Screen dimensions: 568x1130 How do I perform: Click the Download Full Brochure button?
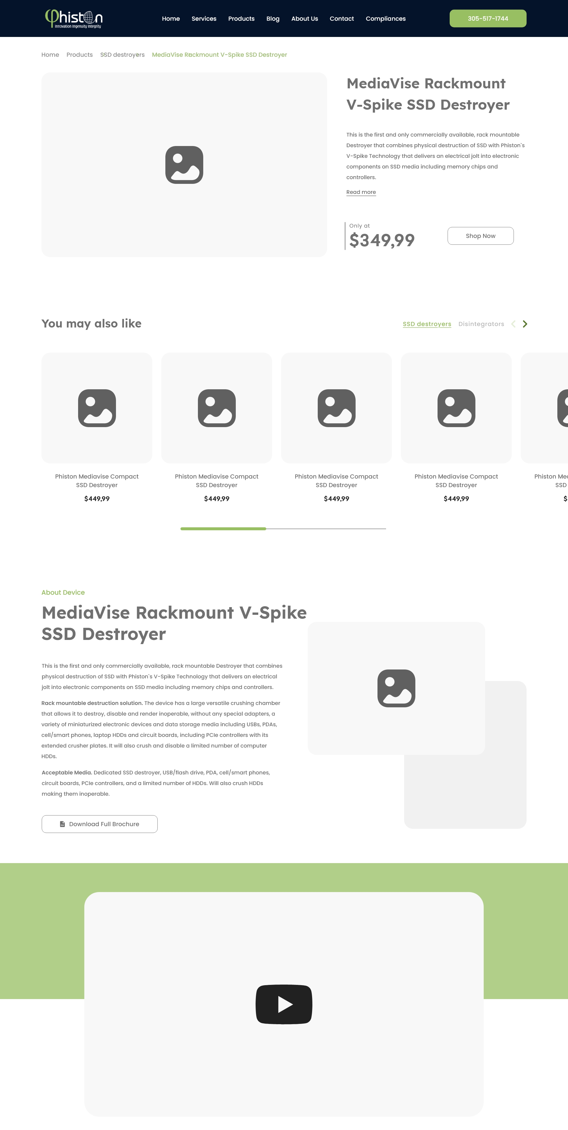coord(100,824)
